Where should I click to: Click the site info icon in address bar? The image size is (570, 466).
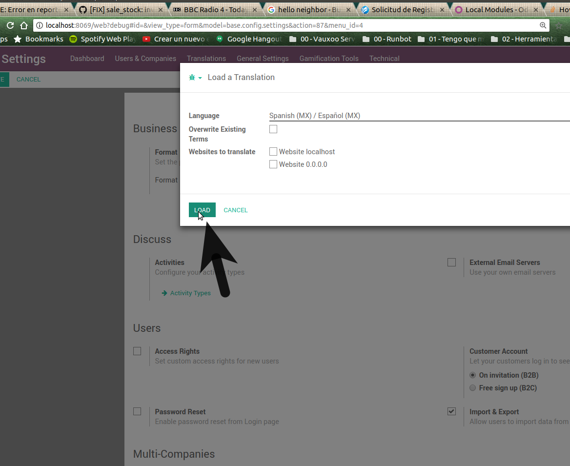point(39,25)
